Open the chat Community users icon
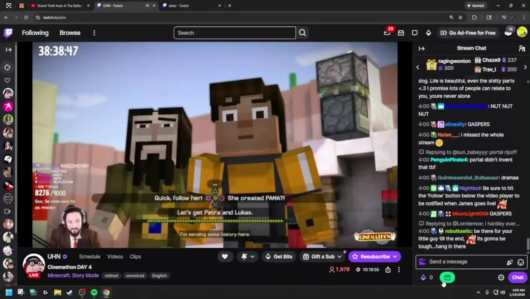 click(522, 49)
